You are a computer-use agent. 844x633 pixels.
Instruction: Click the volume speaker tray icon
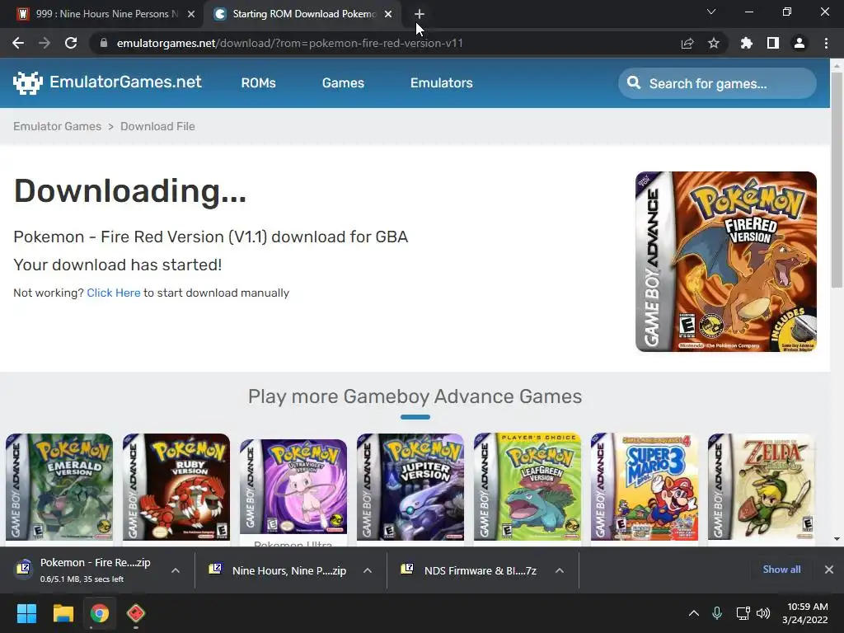click(x=762, y=613)
